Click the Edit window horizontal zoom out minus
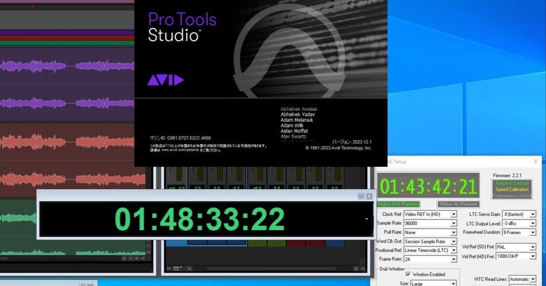The image size is (546, 286). coord(131,258)
